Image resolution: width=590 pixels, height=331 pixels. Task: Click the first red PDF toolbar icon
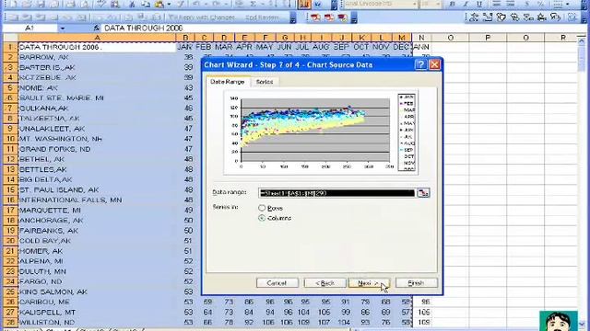tap(315, 17)
